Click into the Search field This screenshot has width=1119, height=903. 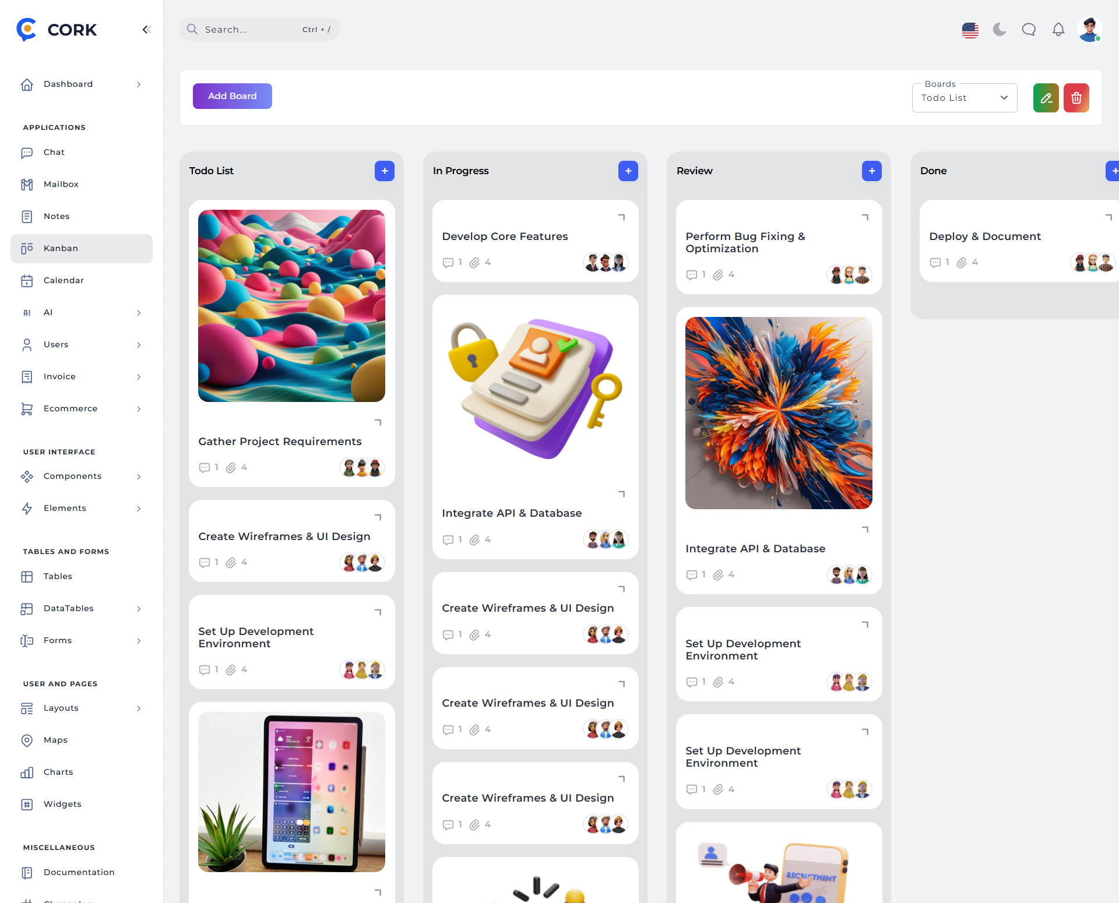tap(259, 30)
